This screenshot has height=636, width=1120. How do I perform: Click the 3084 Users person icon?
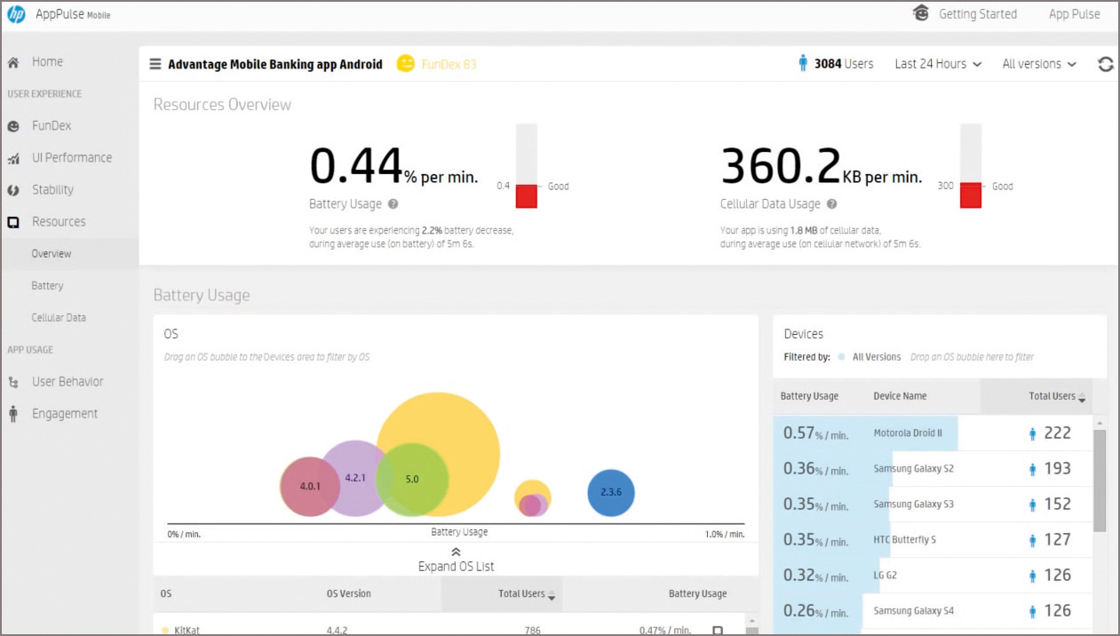803,63
